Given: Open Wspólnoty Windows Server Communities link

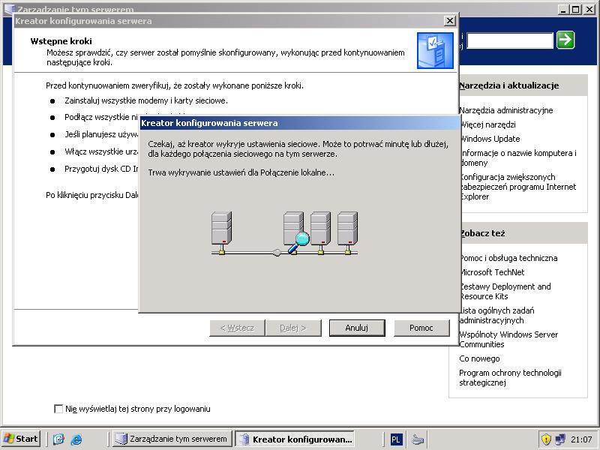Looking at the screenshot, I should click(x=508, y=339).
